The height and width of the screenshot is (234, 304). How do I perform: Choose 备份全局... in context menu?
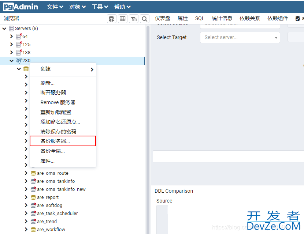[x=63, y=151]
